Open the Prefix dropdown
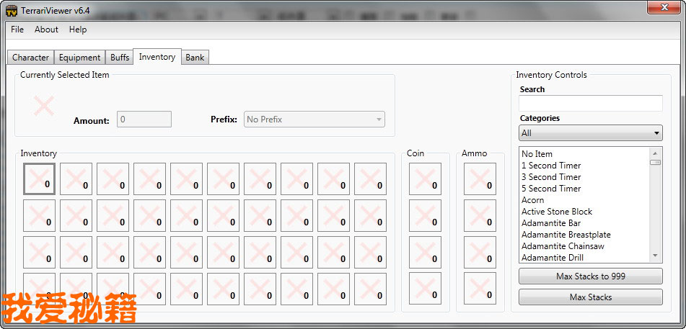Image resolution: width=686 pixels, height=329 pixels. point(315,120)
